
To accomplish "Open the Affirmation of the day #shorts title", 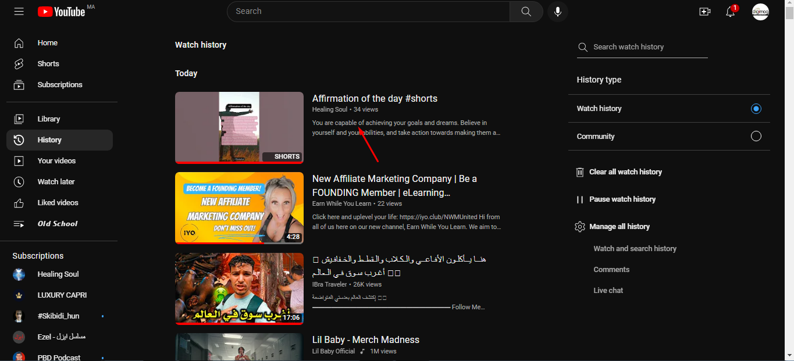I will pos(375,99).
